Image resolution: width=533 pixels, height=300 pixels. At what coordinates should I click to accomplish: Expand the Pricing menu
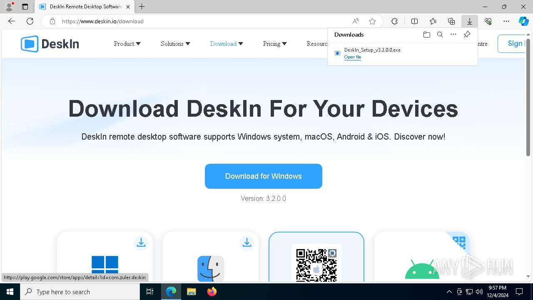[275, 44]
